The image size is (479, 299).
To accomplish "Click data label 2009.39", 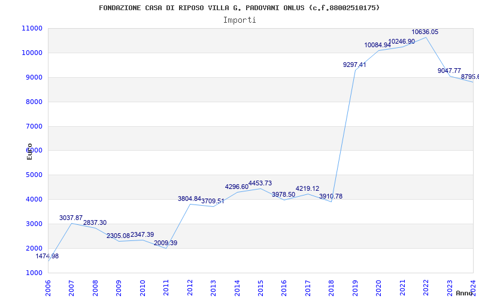I will click(166, 243).
